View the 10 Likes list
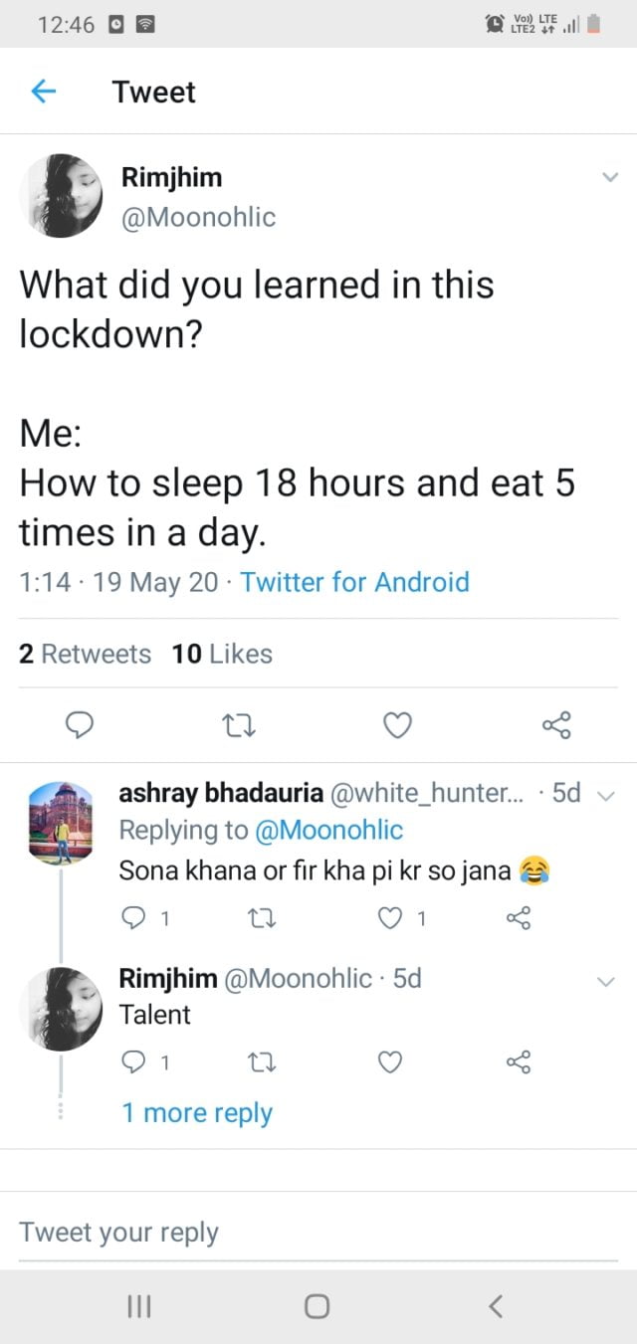The height and width of the screenshot is (1344, 637). (222, 654)
